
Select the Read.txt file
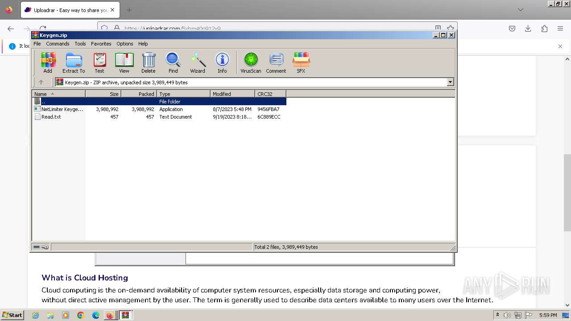[48, 117]
